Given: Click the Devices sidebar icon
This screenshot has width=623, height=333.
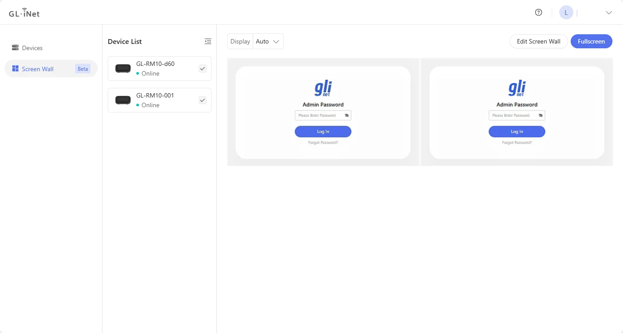Looking at the screenshot, I should pyautogui.click(x=15, y=47).
